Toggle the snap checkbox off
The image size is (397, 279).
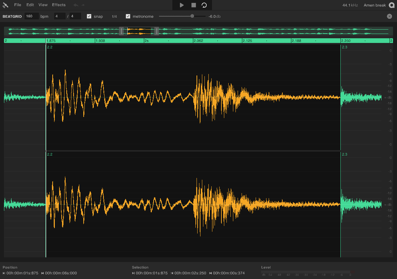pyautogui.click(x=89, y=16)
